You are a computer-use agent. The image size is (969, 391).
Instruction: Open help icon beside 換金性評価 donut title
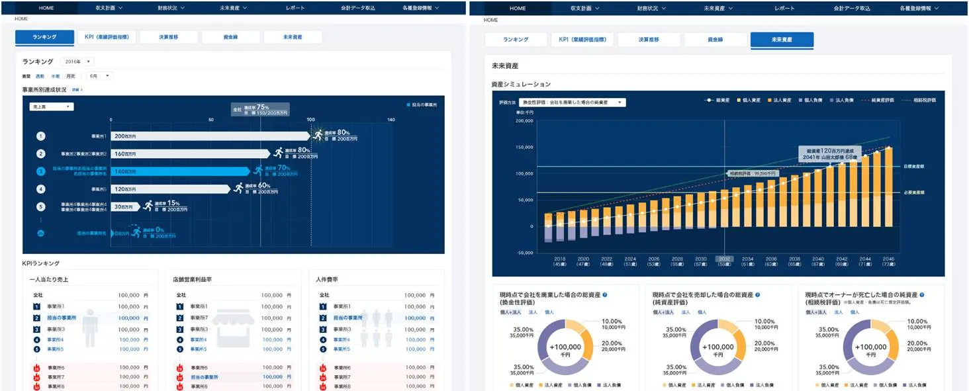pos(605,295)
